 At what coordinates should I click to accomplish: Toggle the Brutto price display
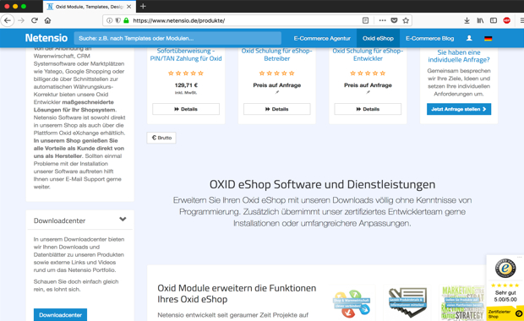(161, 138)
